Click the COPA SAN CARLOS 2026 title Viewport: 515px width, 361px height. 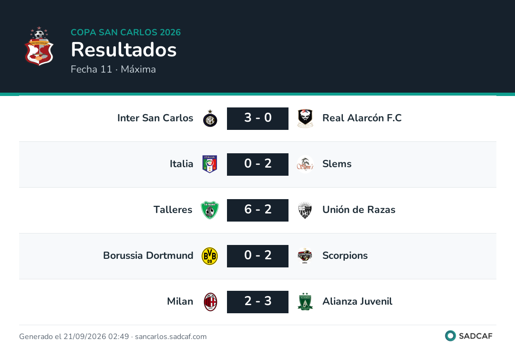pos(126,32)
